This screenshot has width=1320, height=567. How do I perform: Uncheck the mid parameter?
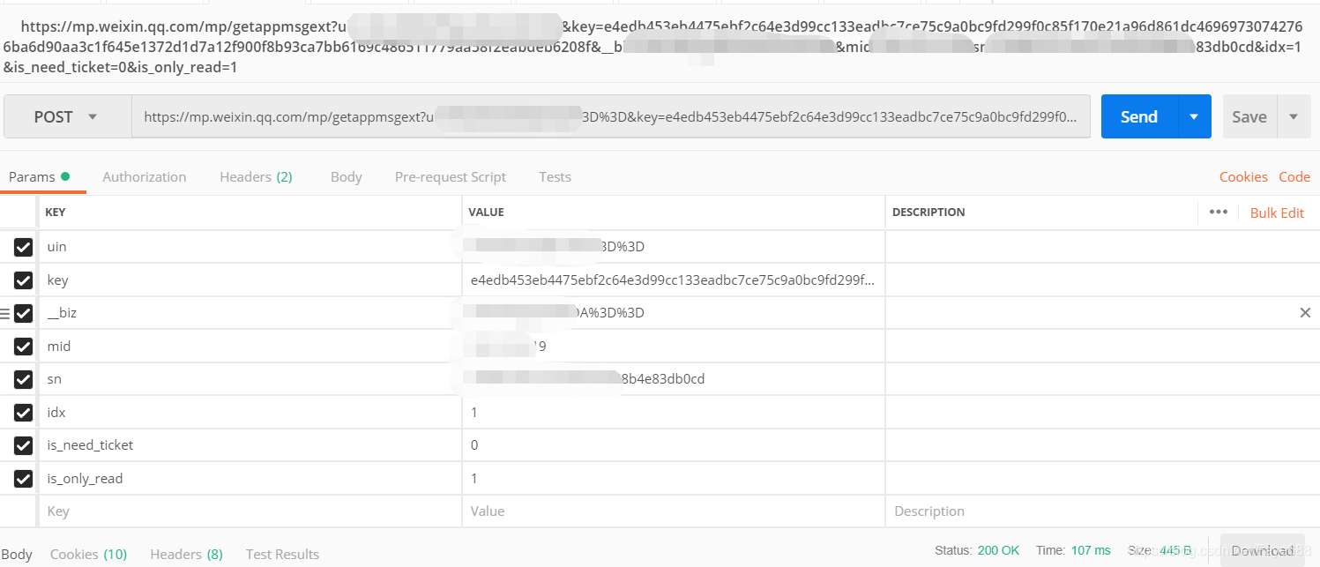pyautogui.click(x=23, y=347)
